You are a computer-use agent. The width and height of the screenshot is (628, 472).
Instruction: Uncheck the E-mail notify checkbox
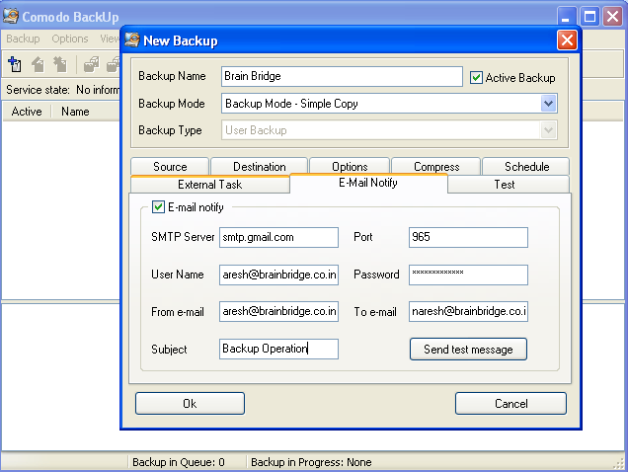point(158,207)
